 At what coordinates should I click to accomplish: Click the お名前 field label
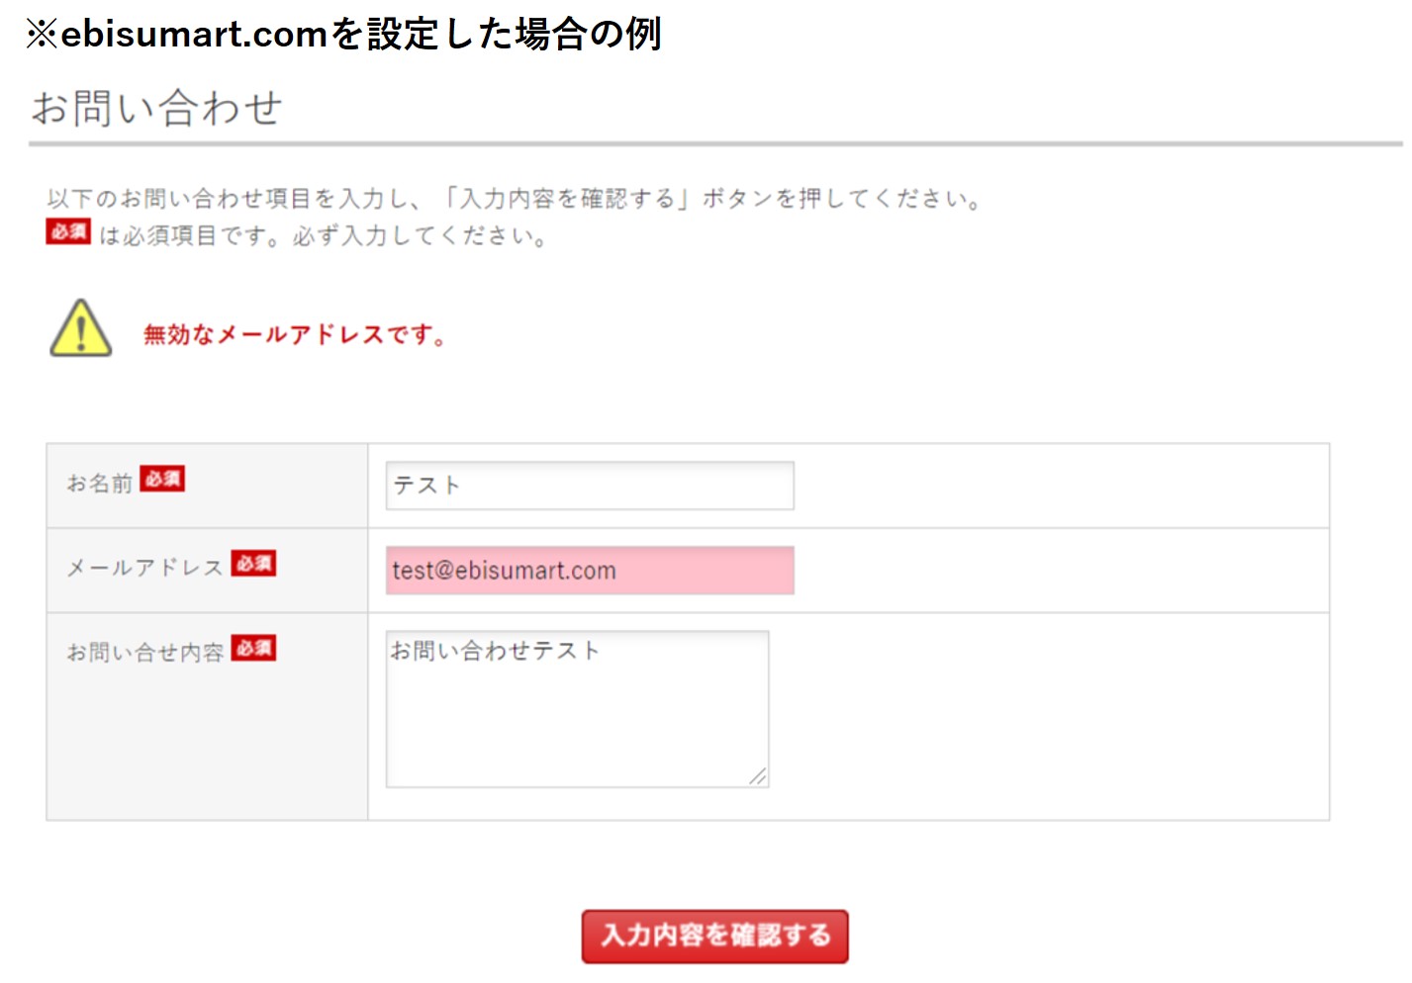pos(99,483)
